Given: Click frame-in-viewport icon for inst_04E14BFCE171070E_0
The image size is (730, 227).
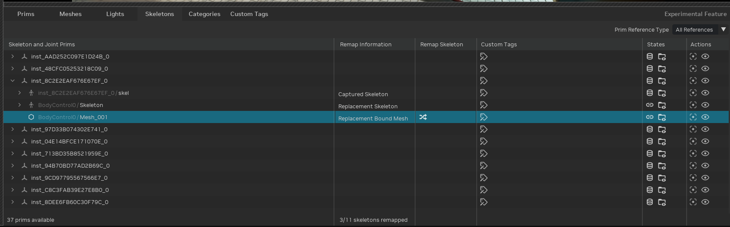Looking at the screenshot, I should 693,141.
